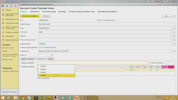Toggle the Вт (Tuesday) visit checkbox
The image size is (178, 100).
tap(138, 70)
